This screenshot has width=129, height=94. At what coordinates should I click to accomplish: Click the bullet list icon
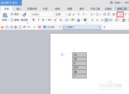coord(92,14)
